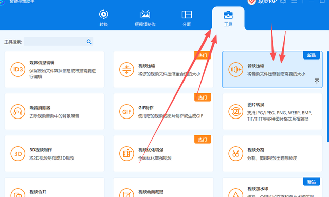Open the 视频分割 tool title
The width and height of the screenshot is (329, 197).
(256, 150)
